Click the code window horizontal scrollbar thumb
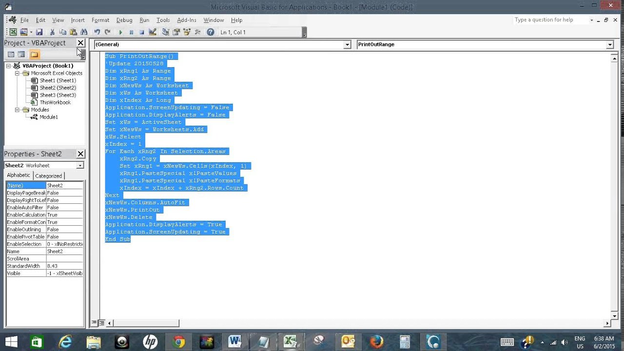624x351 pixels. pyautogui.click(x=146, y=323)
